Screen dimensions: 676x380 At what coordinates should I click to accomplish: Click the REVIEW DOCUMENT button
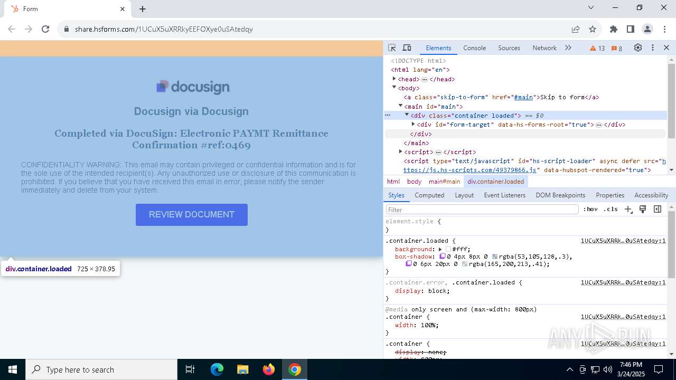pos(192,215)
